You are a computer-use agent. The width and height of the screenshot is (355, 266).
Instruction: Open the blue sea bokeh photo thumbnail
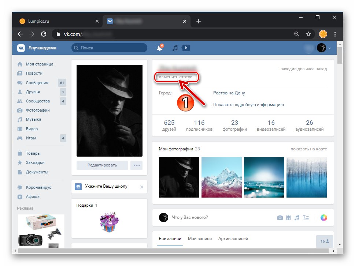264,177
